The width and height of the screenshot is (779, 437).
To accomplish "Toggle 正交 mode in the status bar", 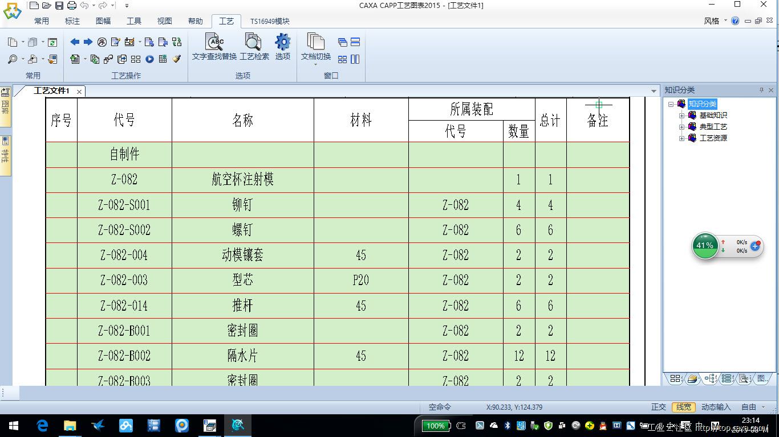I will click(x=659, y=407).
